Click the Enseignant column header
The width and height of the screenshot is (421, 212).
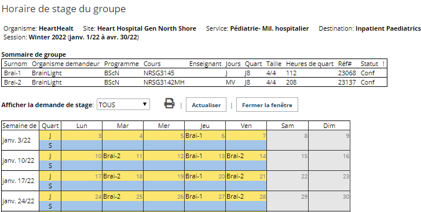click(x=206, y=64)
